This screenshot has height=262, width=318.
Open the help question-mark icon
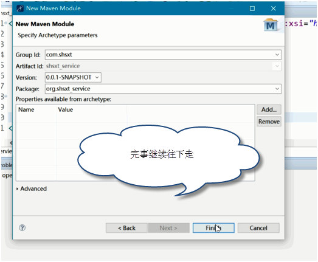click(x=22, y=228)
